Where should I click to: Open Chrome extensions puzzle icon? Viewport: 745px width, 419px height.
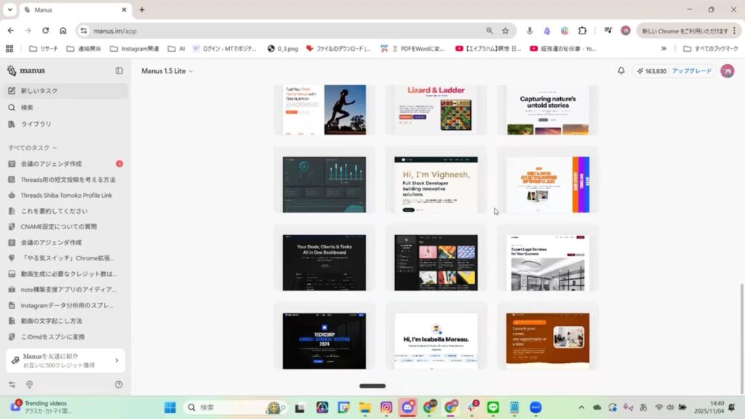point(583,31)
